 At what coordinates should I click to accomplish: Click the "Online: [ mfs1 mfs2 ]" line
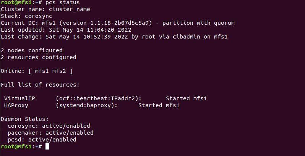[x=37, y=71]
